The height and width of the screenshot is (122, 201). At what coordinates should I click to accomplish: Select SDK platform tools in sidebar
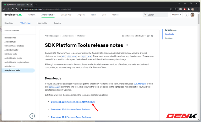(x=18, y=70)
